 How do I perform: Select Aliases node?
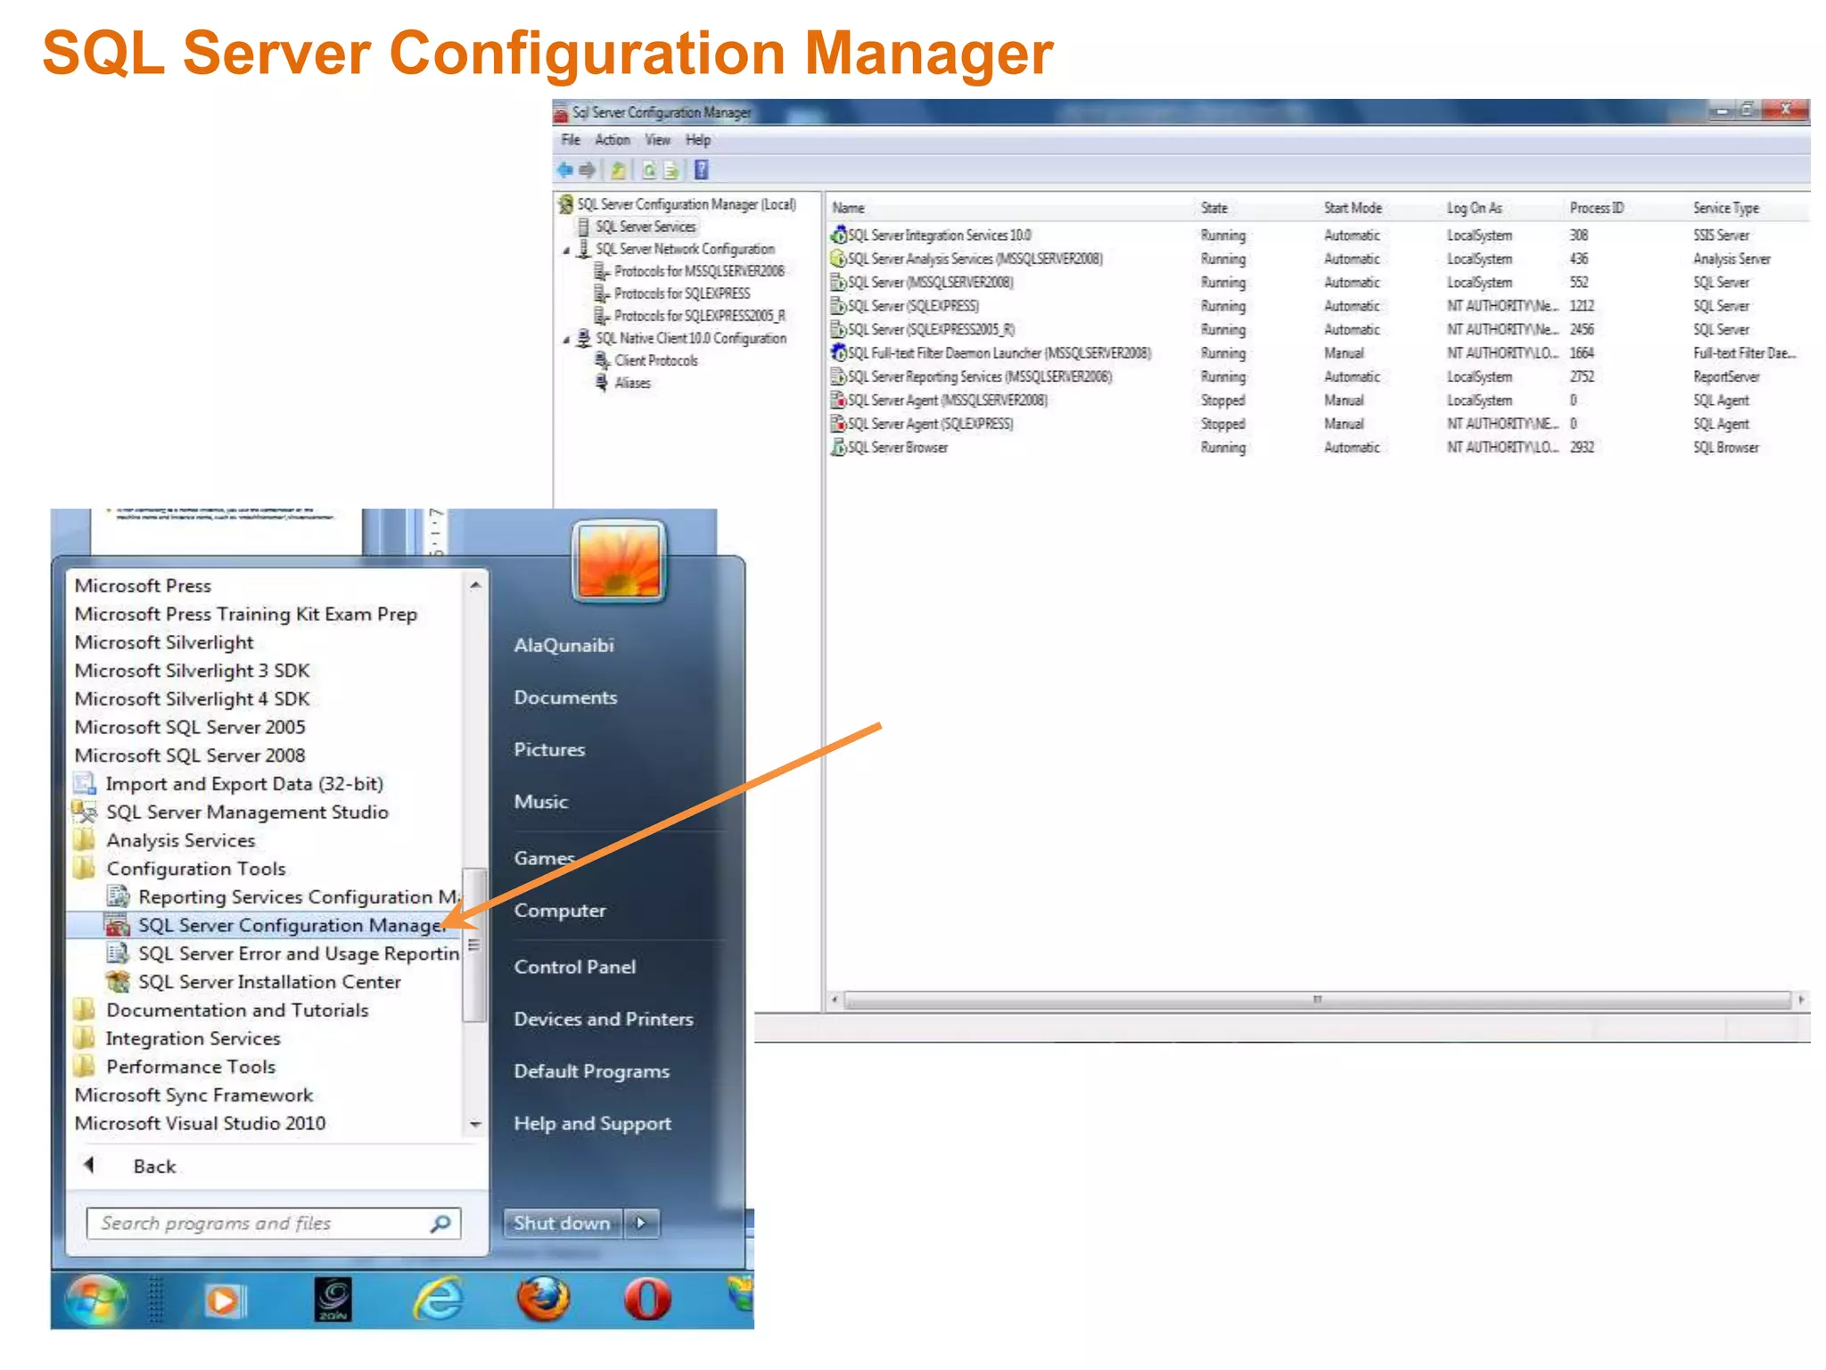(x=632, y=383)
